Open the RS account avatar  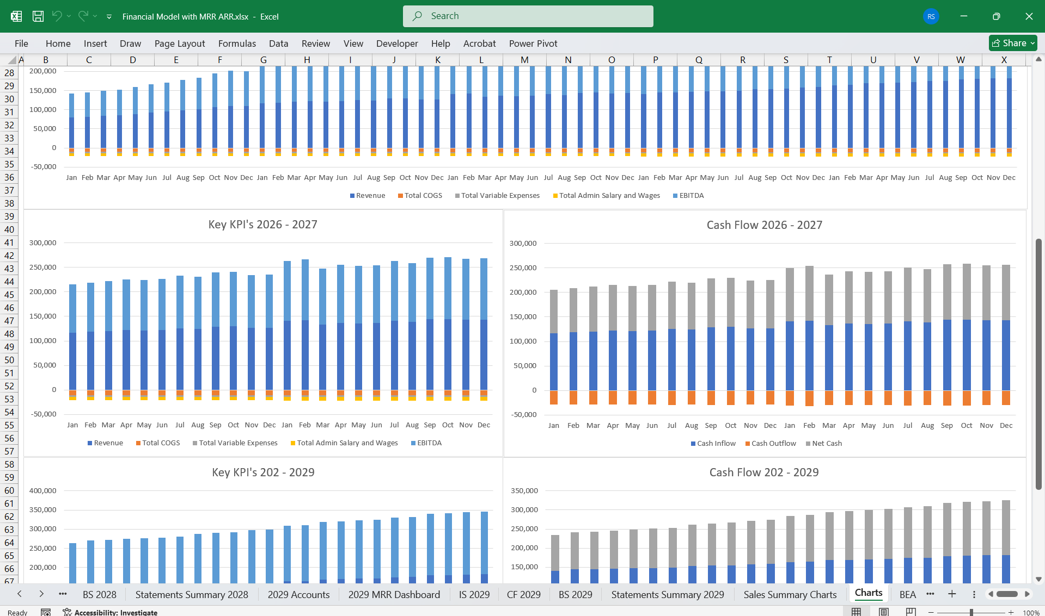pyautogui.click(x=931, y=16)
